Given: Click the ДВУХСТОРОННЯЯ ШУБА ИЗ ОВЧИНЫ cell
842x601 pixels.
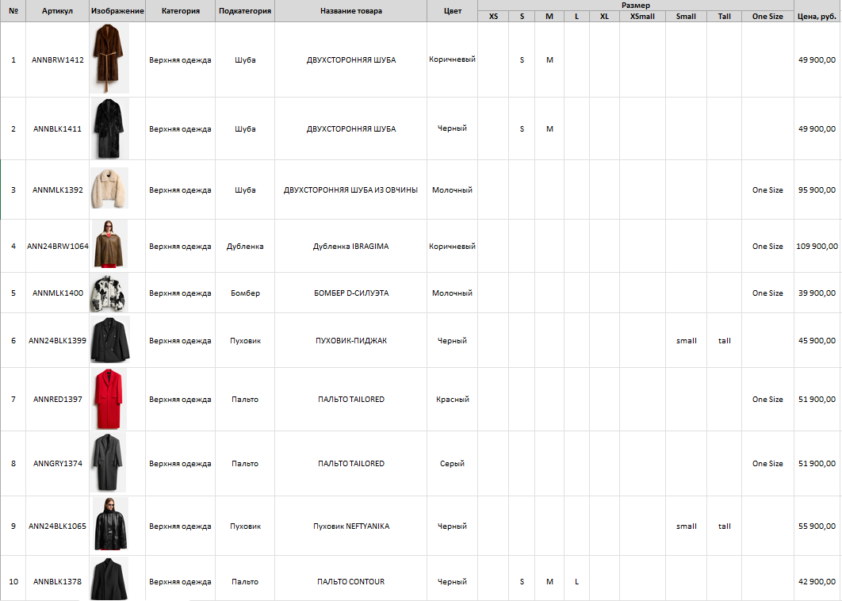Looking at the screenshot, I should pos(351,189).
